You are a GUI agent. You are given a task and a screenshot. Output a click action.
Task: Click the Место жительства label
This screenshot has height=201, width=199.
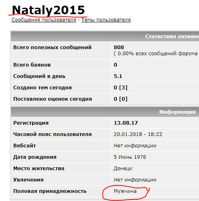[x=39, y=169]
